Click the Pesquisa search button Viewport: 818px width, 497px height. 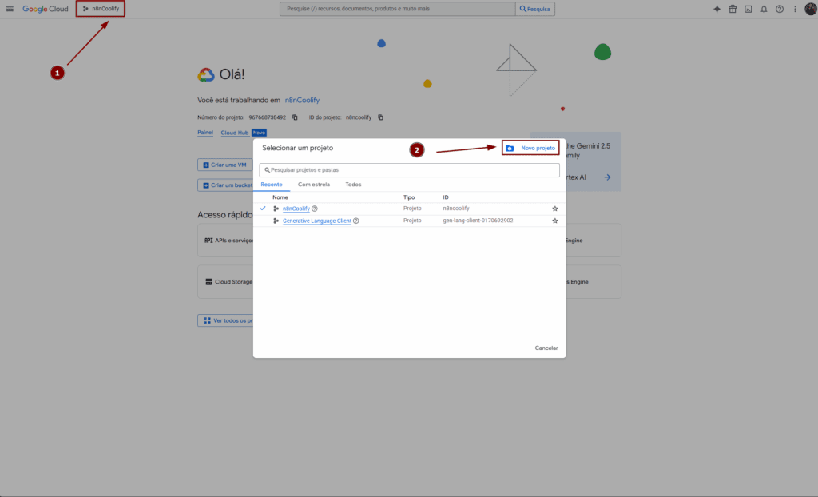point(535,9)
